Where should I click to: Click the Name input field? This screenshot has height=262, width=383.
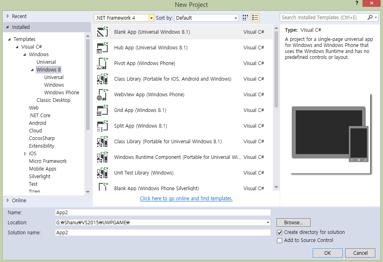point(163,213)
